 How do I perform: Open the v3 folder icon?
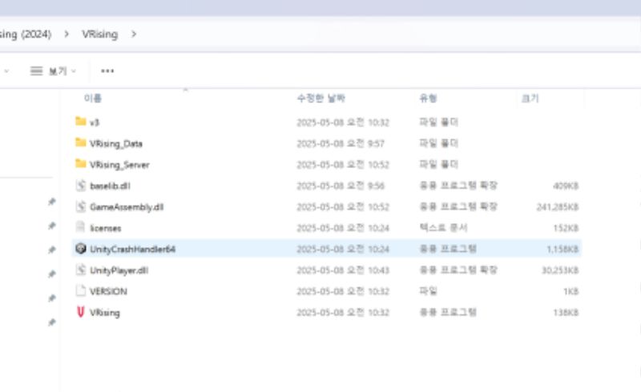[81, 122]
